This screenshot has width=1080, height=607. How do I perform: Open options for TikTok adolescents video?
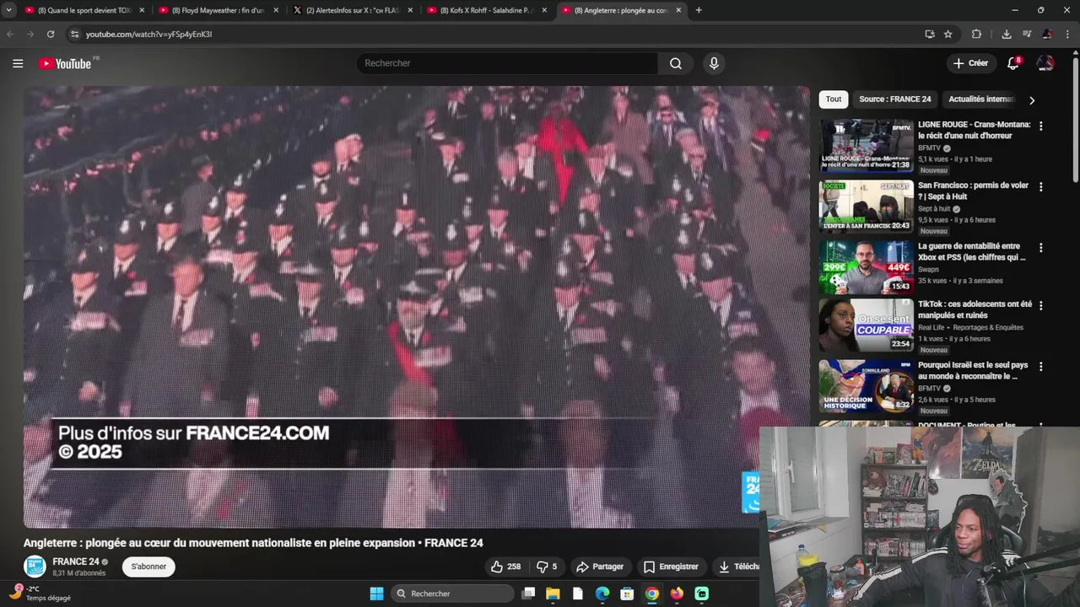(1040, 305)
